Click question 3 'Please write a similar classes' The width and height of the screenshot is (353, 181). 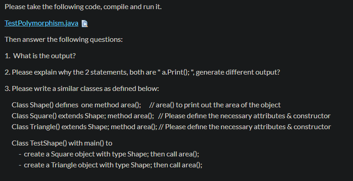[x=82, y=89]
